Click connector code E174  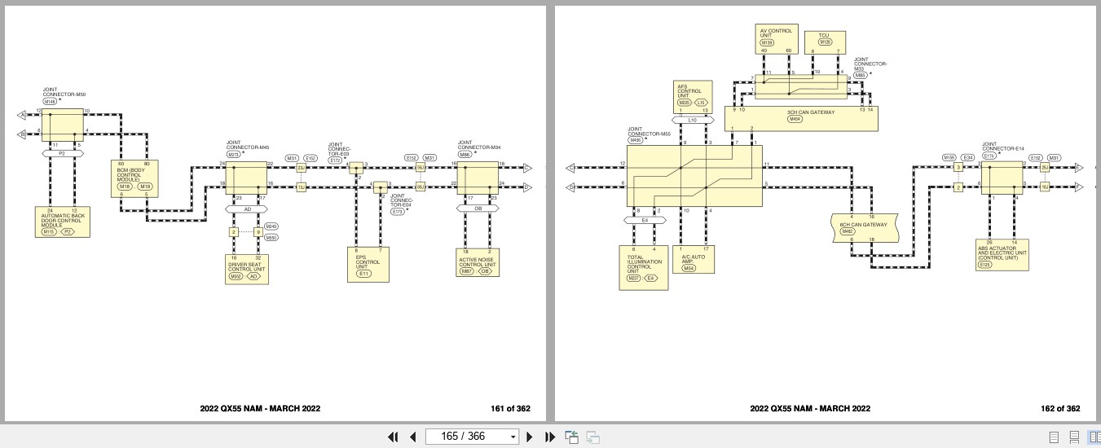[989, 156]
